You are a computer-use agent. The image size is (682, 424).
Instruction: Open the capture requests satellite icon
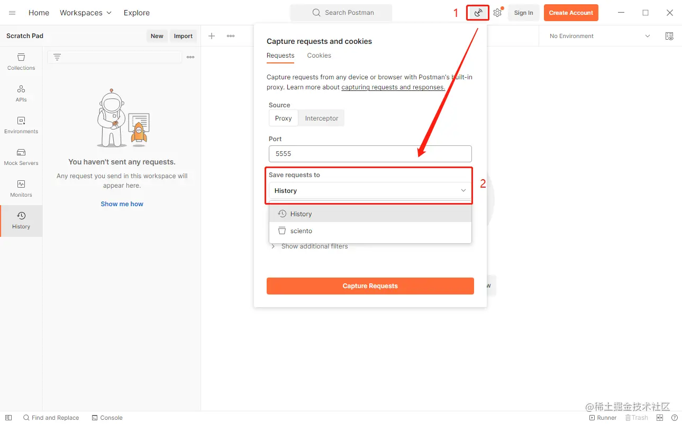478,13
